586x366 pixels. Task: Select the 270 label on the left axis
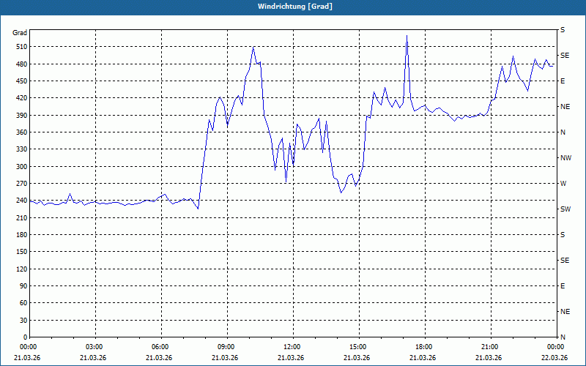click(x=22, y=184)
